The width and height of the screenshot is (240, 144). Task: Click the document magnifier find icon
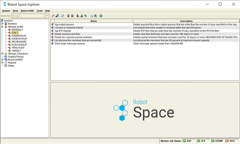(91, 16)
